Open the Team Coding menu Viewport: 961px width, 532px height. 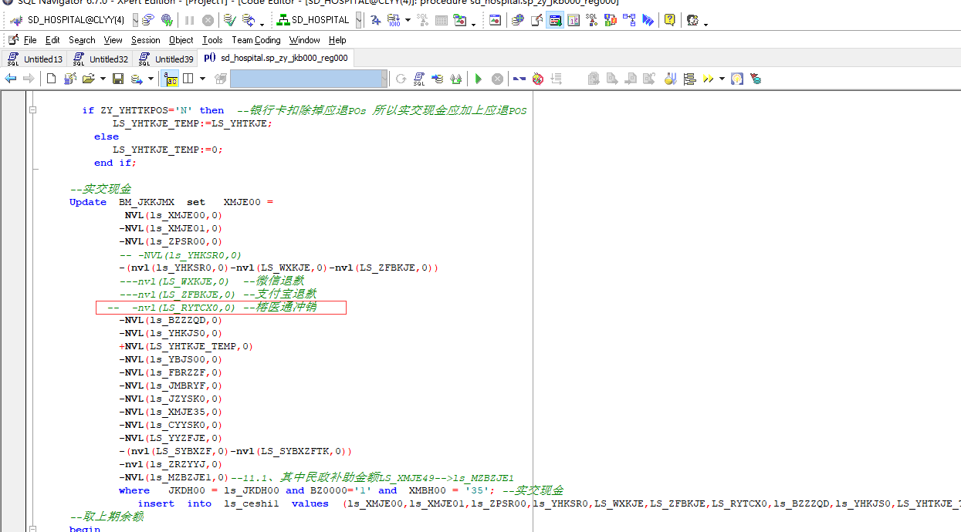pyautogui.click(x=256, y=40)
